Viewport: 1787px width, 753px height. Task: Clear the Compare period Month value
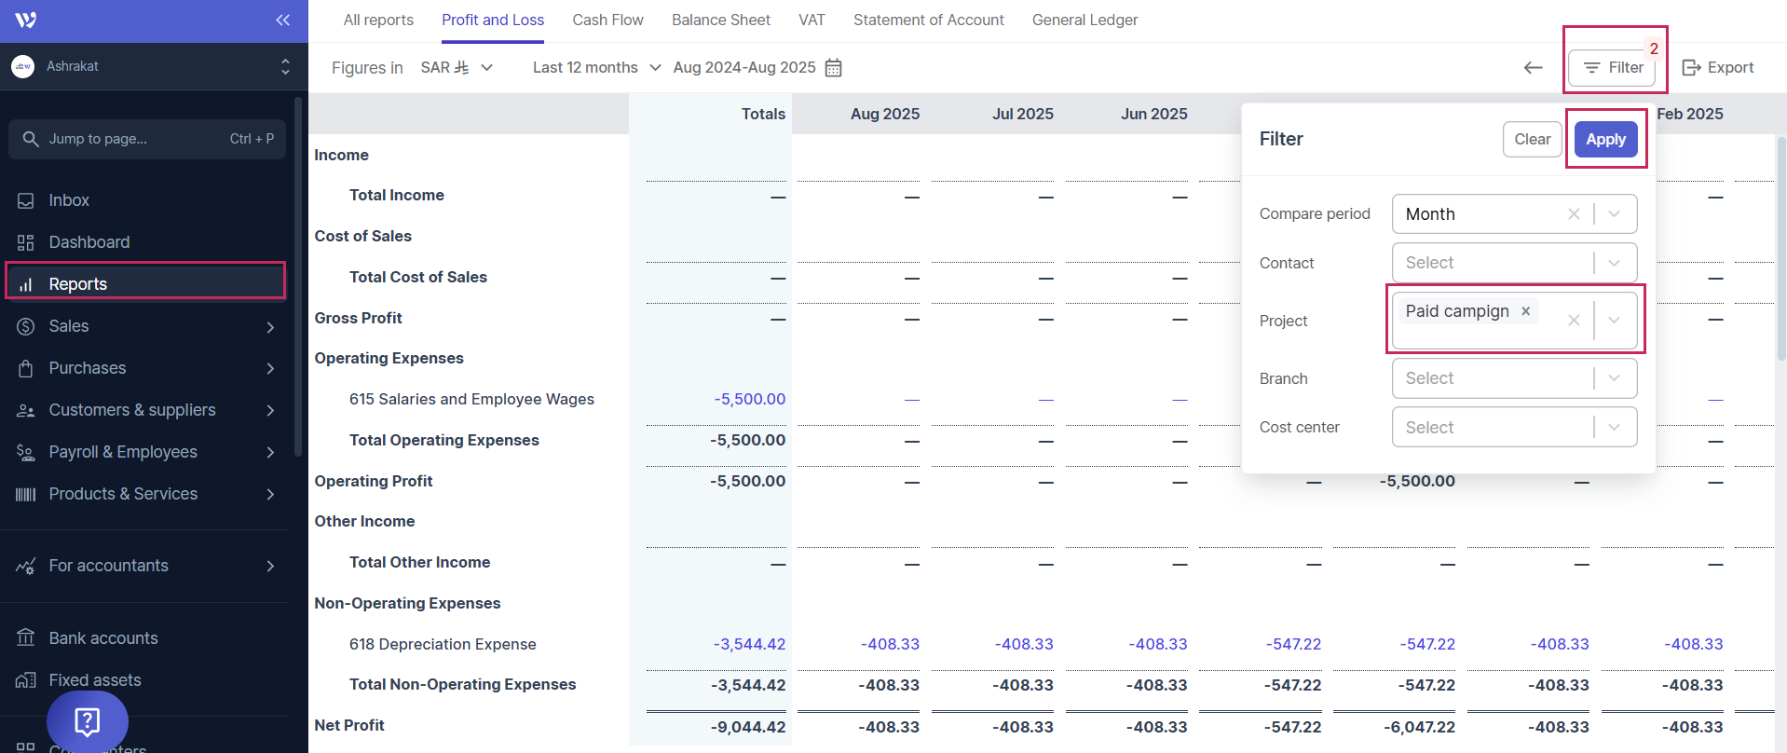click(1574, 214)
